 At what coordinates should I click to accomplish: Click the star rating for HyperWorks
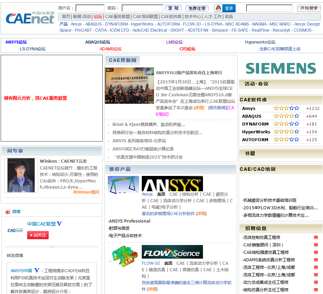coord(286,132)
